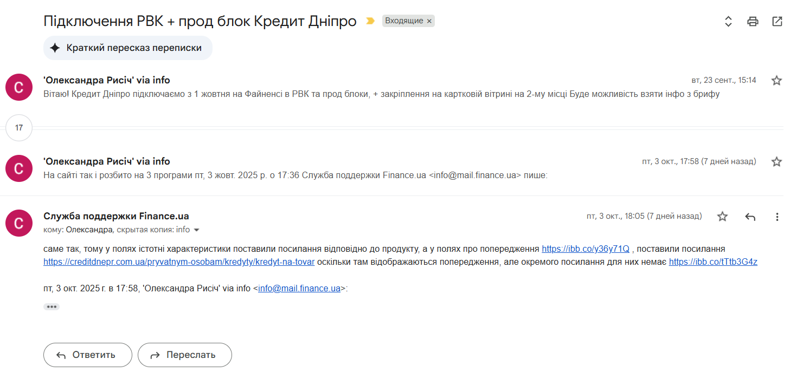
Task: Click sender name Служба поддержки Finance.ua
Action: click(x=116, y=216)
